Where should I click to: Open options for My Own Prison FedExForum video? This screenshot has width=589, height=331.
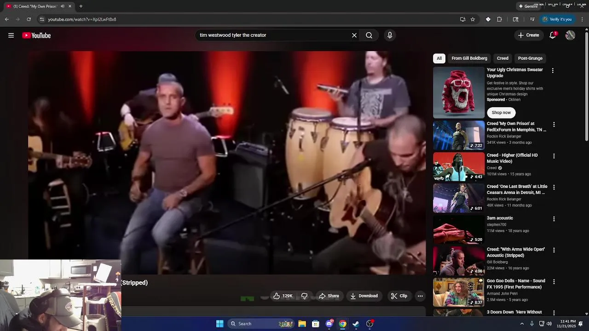[x=554, y=125]
